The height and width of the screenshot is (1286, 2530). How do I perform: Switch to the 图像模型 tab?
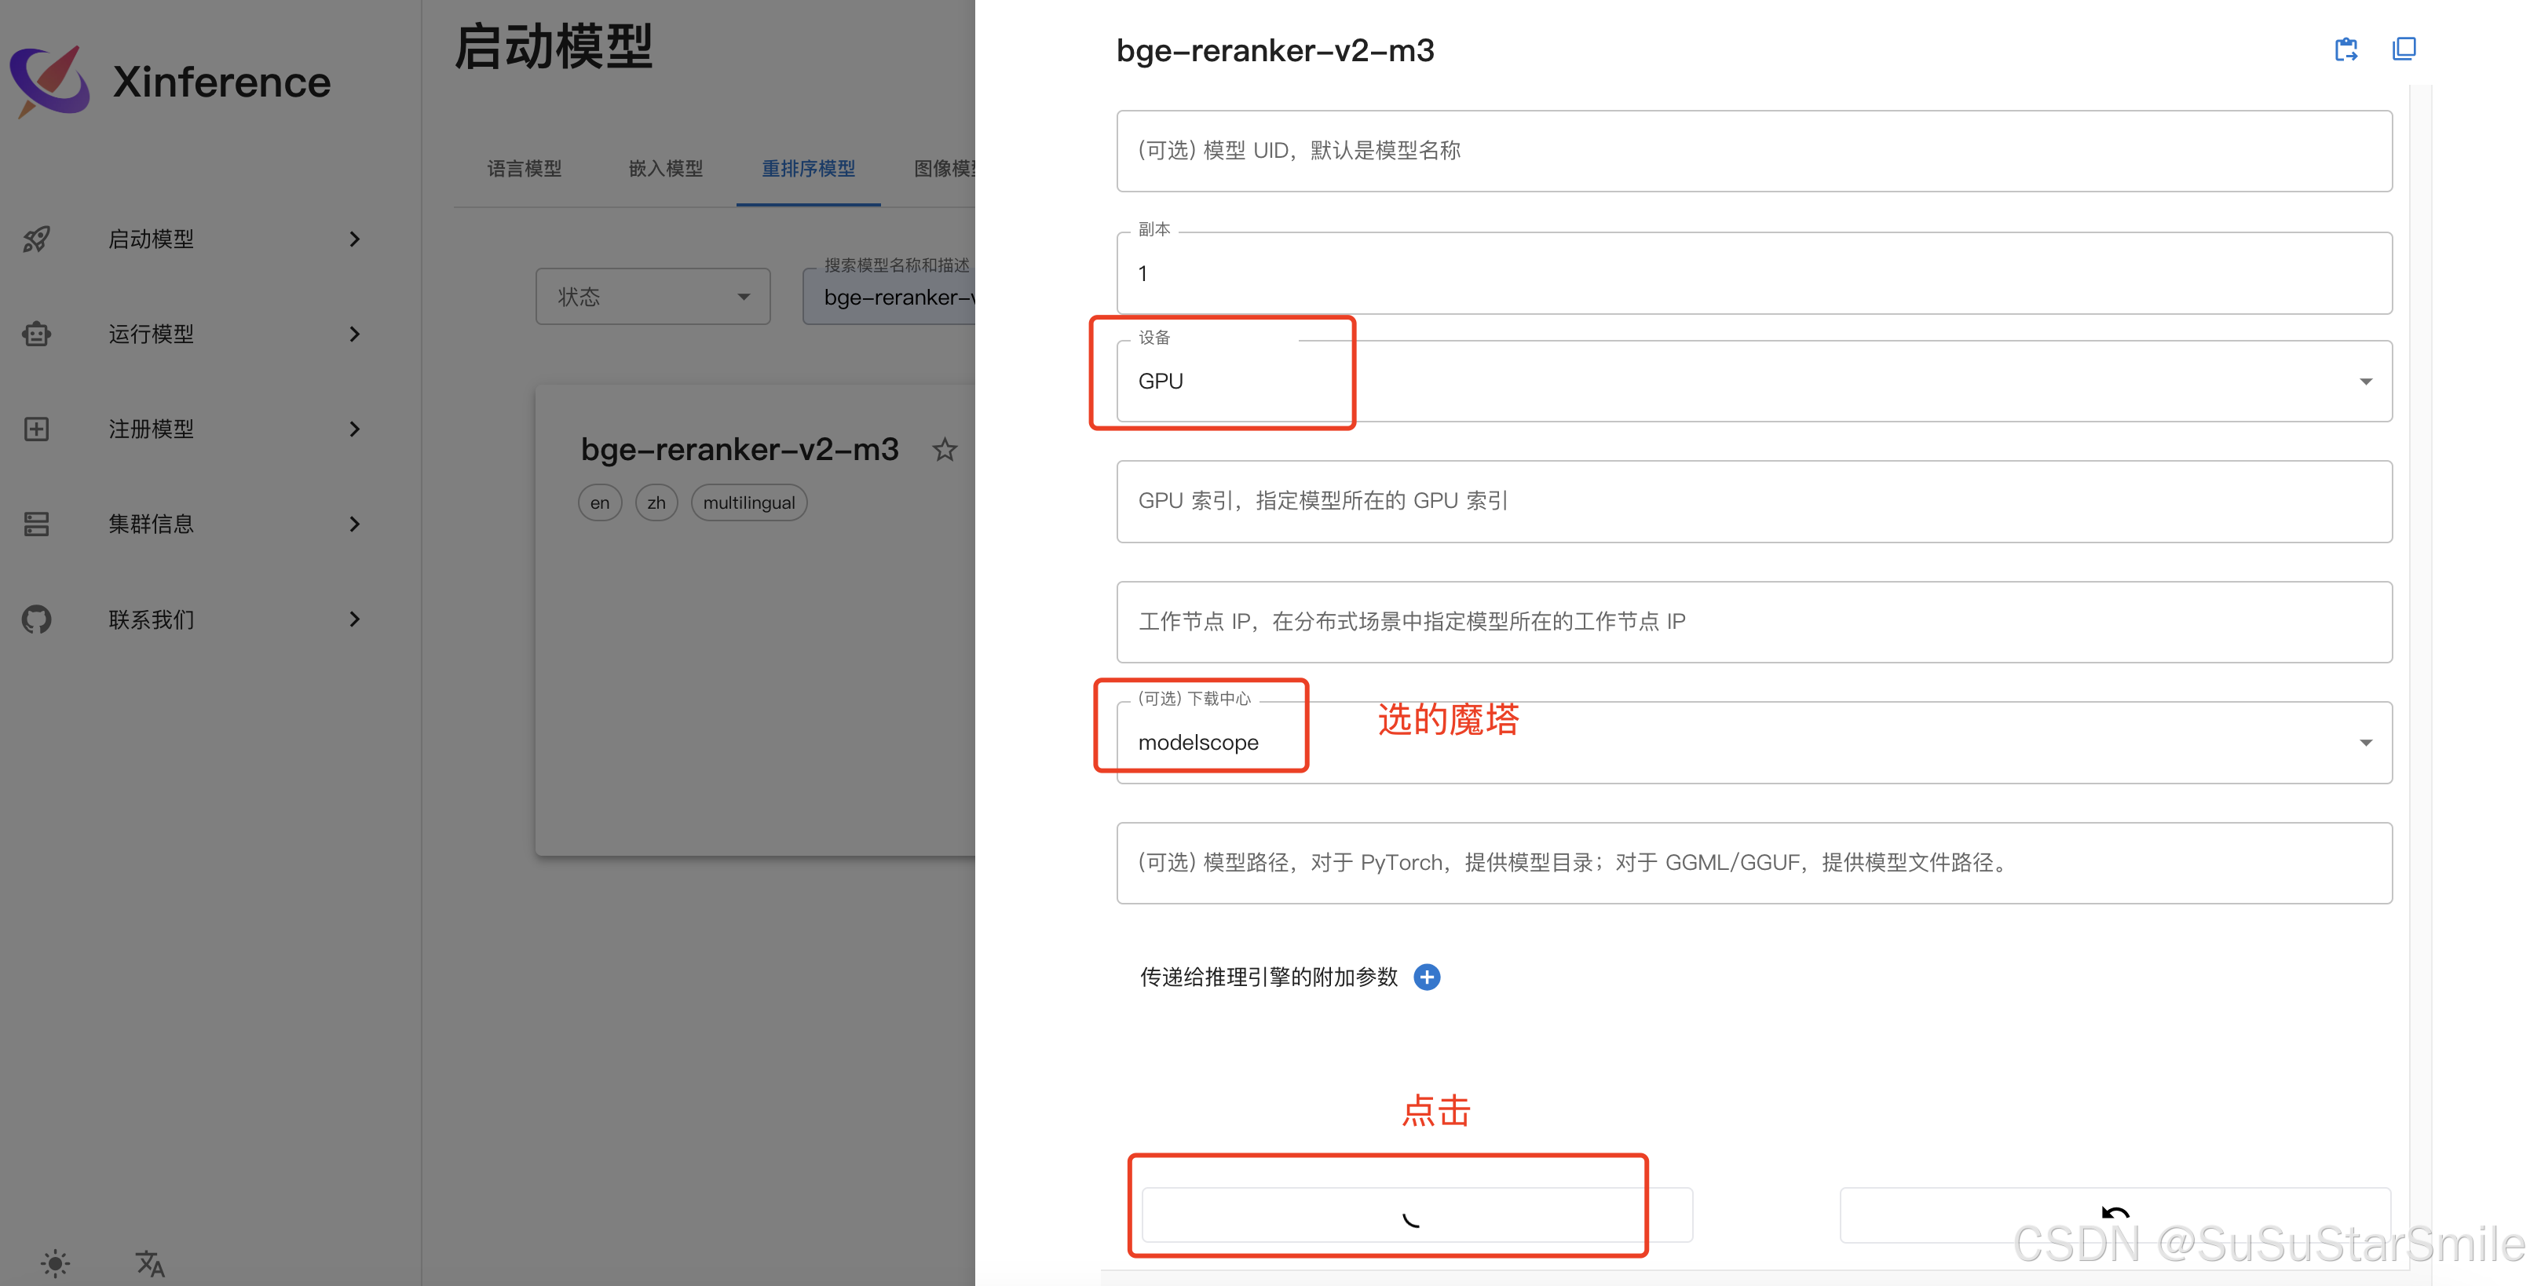[944, 169]
